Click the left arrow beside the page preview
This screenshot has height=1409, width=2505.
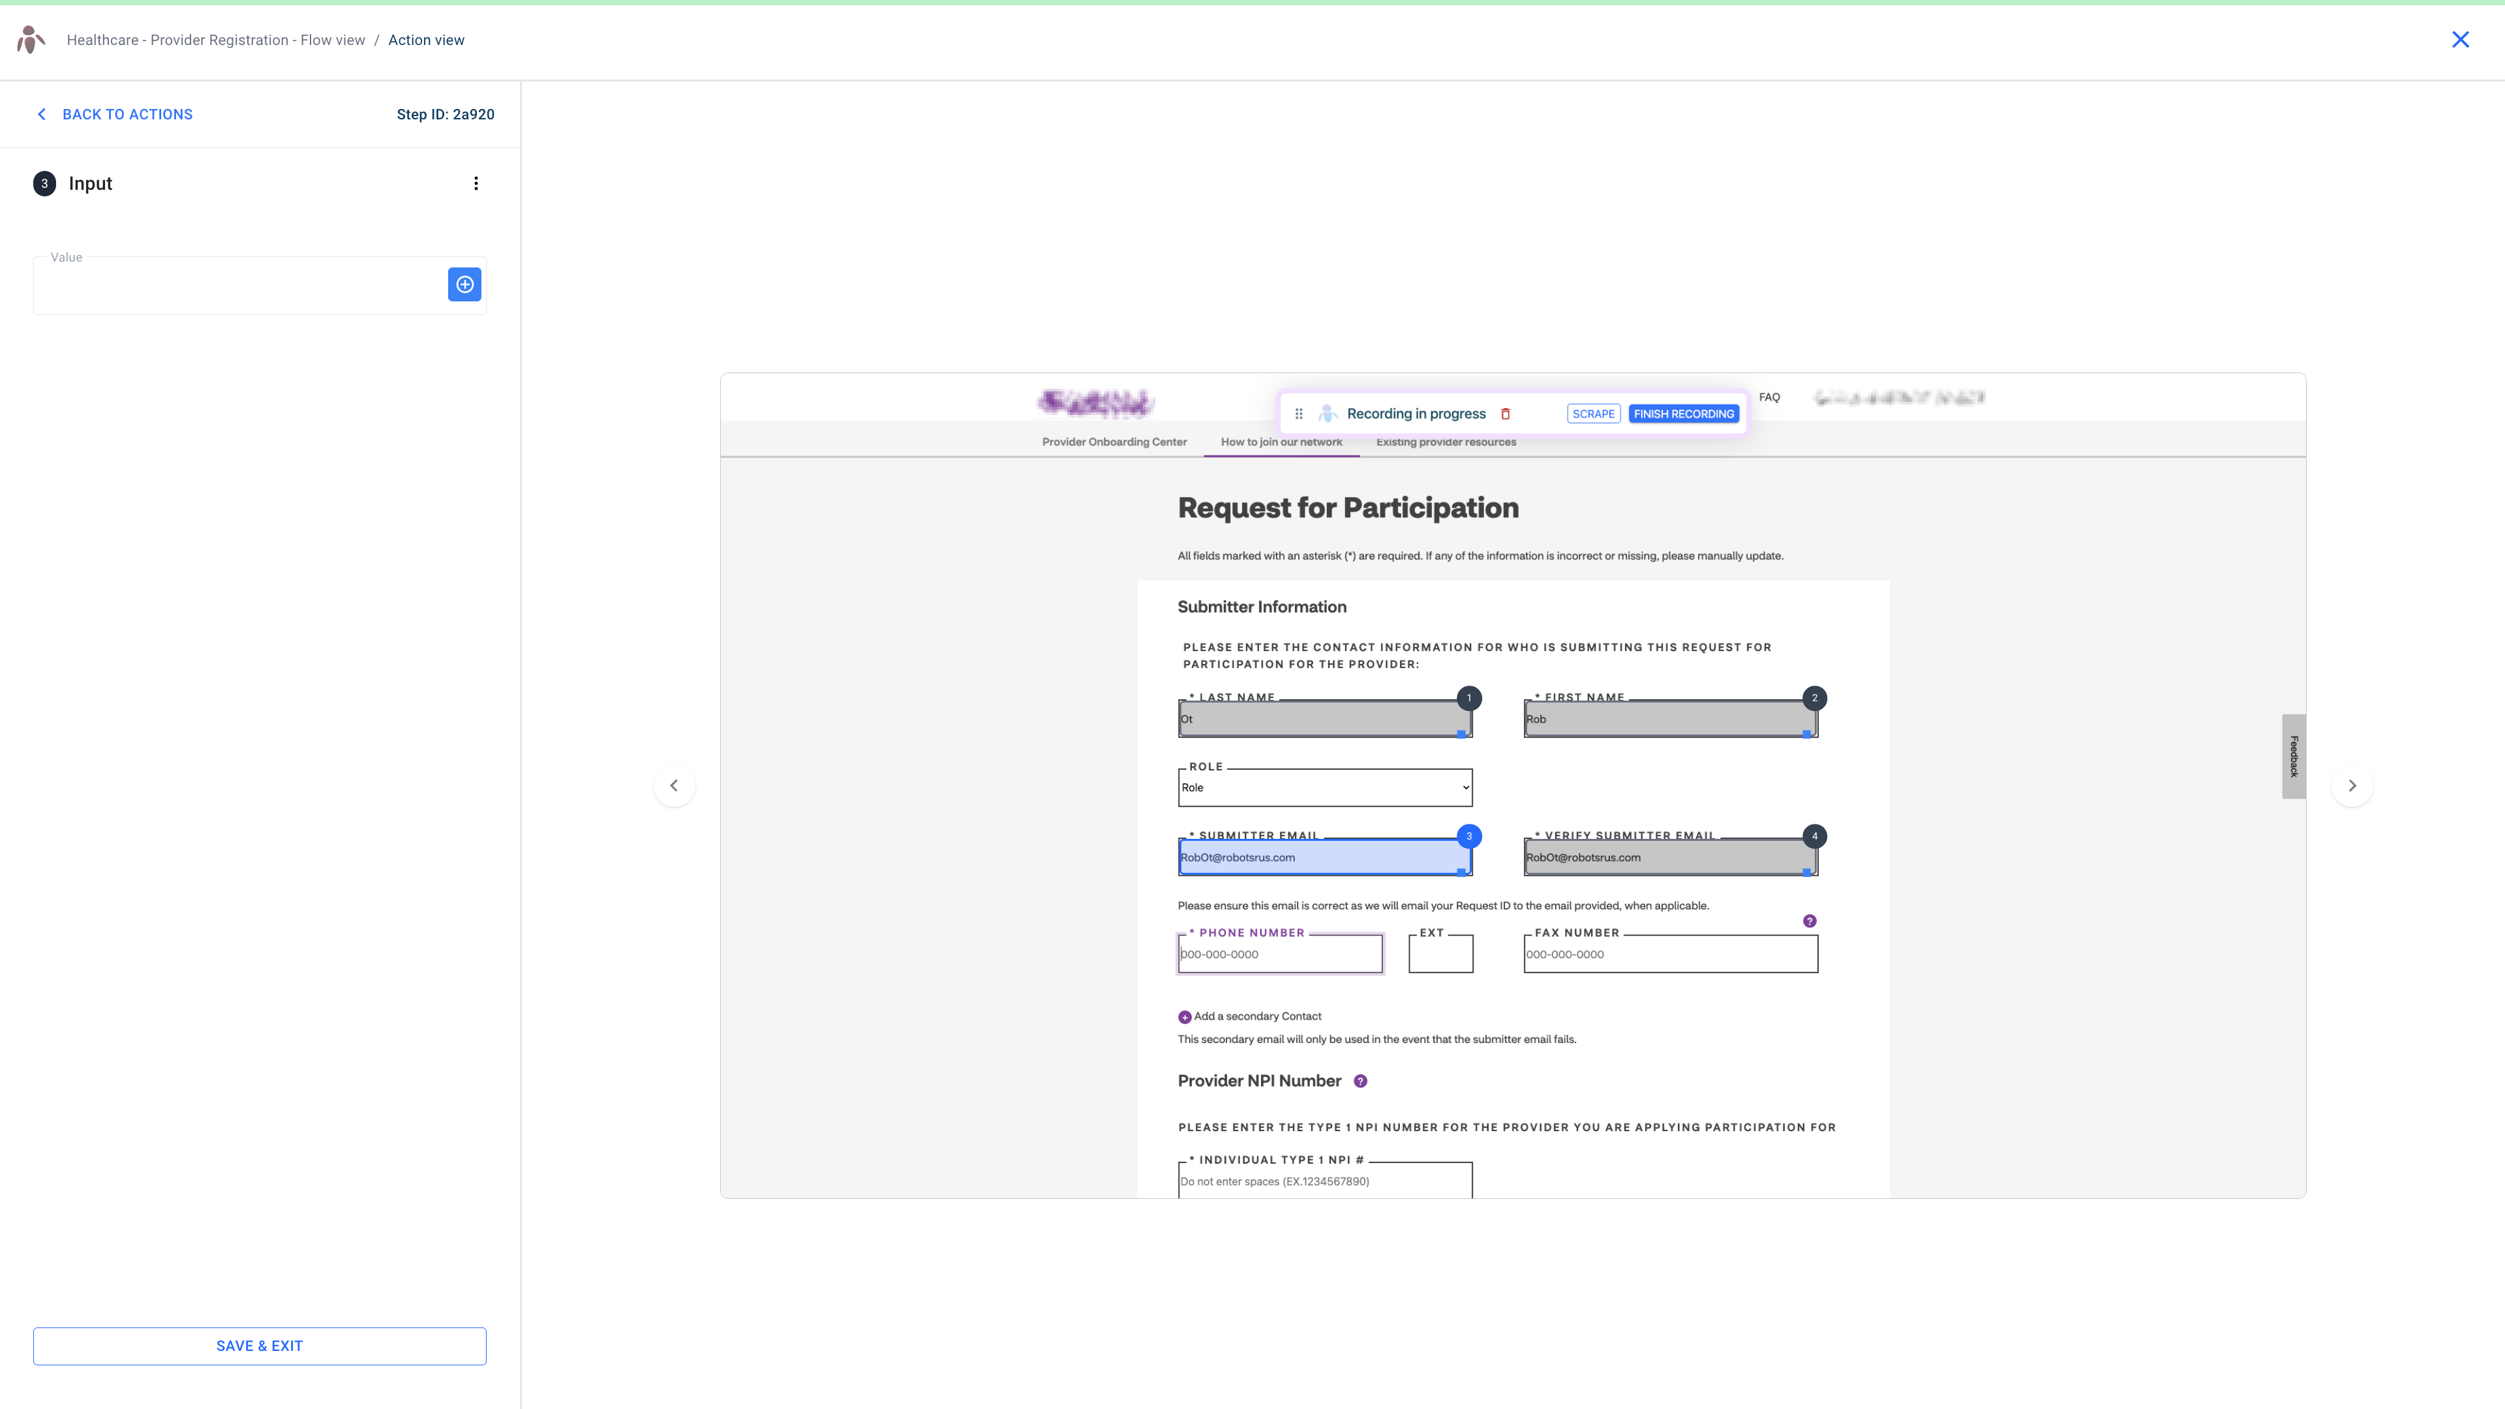pos(674,785)
